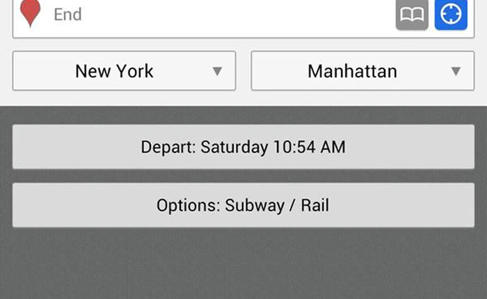The image size is (487, 299).
Task: Focus the End placeholder text
Action: tap(67, 15)
